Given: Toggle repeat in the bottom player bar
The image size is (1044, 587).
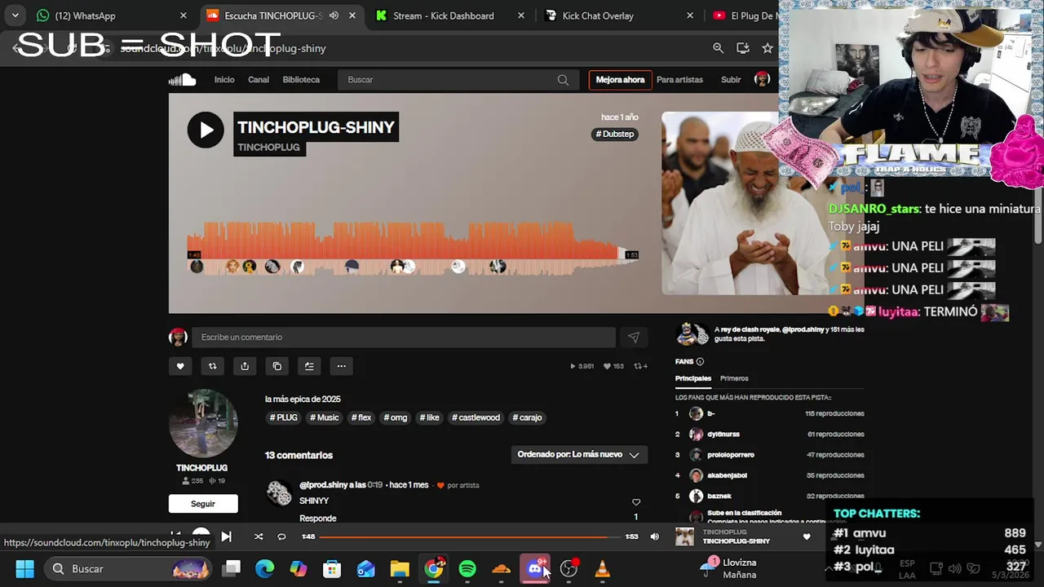Looking at the screenshot, I should pos(281,536).
